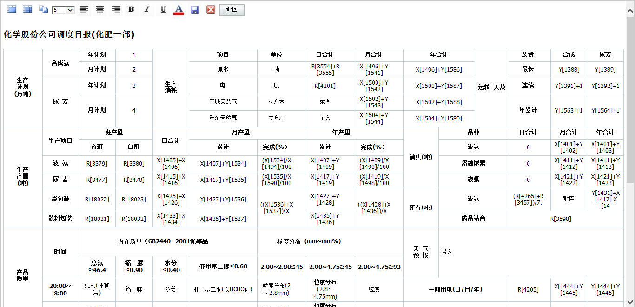The width and height of the screenshot is (635, 307).
Task: Click the copy icon in toolbar
Action: tap(43, 9)
